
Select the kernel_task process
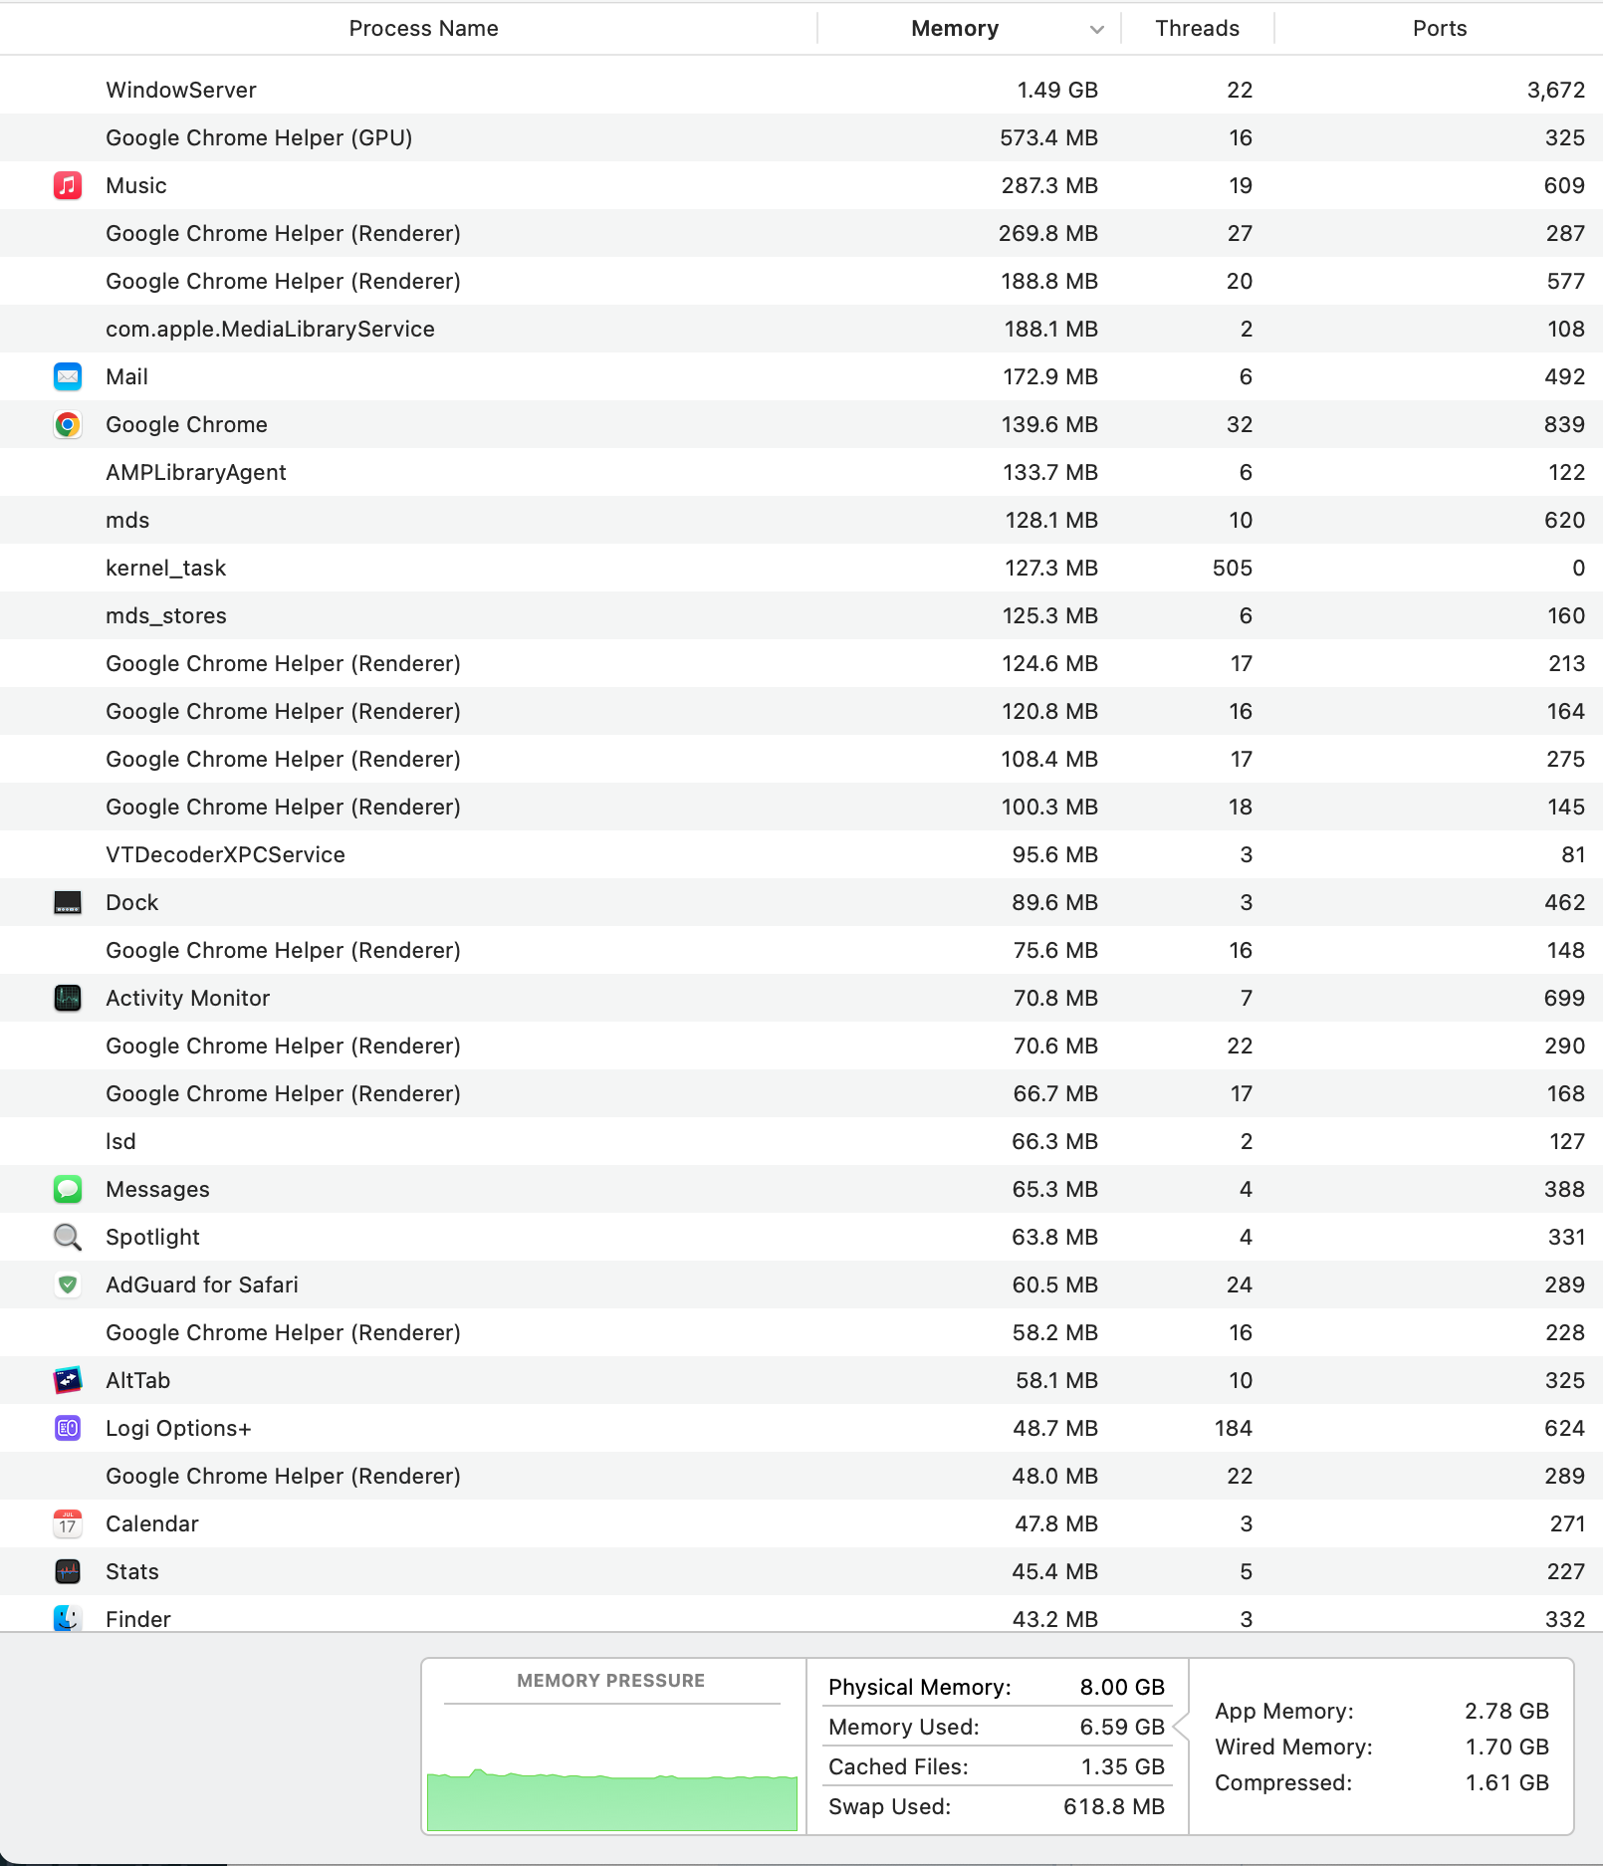[x=166, y=568]
